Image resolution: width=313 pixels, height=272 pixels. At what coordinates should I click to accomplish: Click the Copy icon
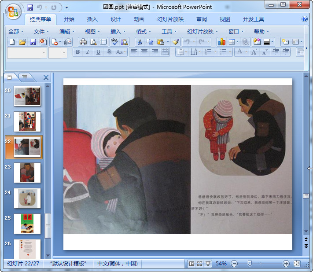(150, 42)
